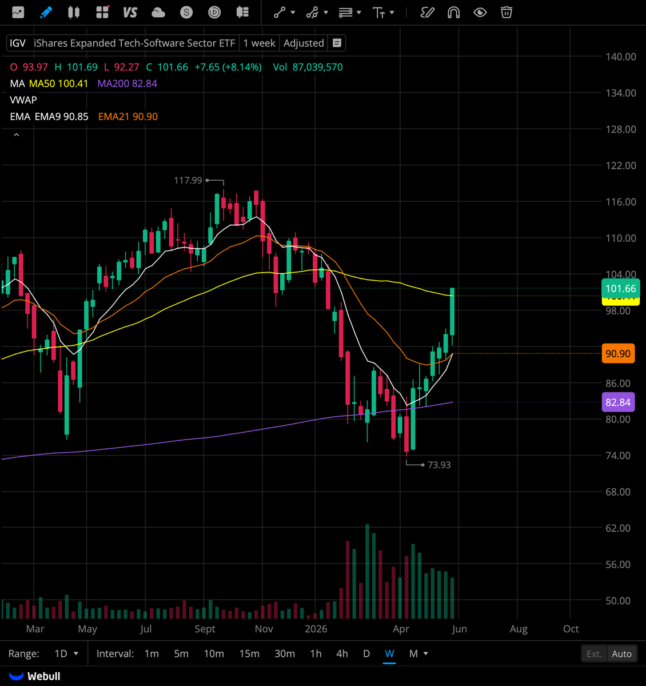
Task: Select the multi-point path drawing tool
Action: (x=312, y=13)
